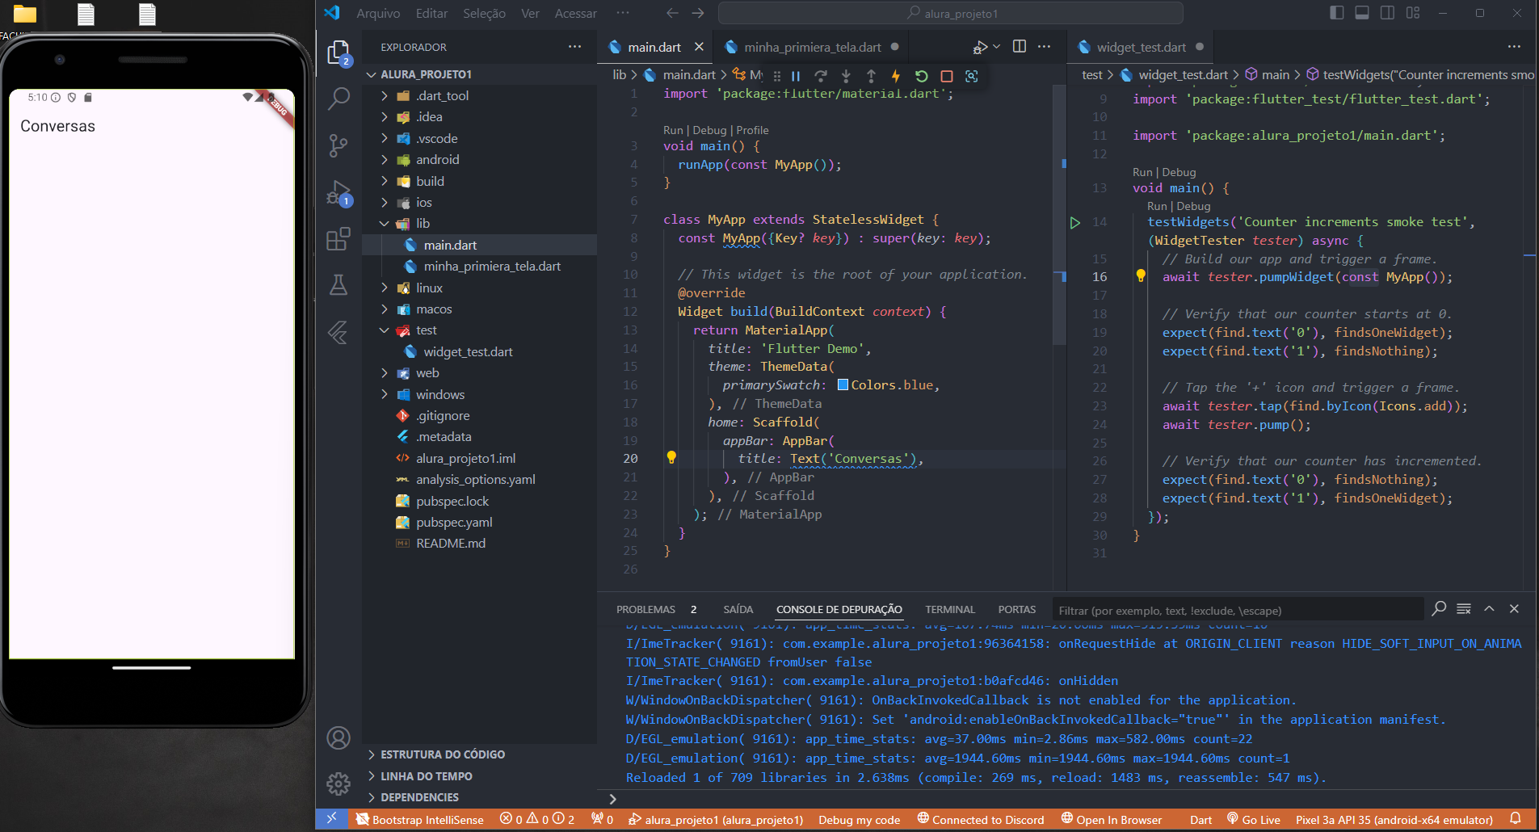
Task: Expand the DEPENDENCIES section
Action: 480,797
